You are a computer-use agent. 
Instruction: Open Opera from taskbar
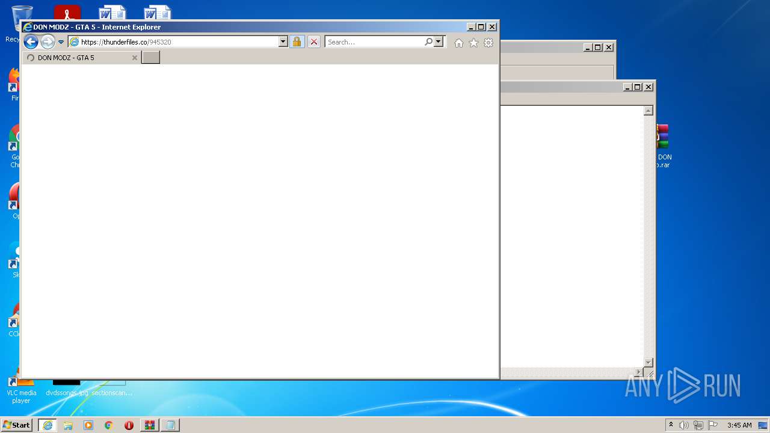click(x=129, y=425)
